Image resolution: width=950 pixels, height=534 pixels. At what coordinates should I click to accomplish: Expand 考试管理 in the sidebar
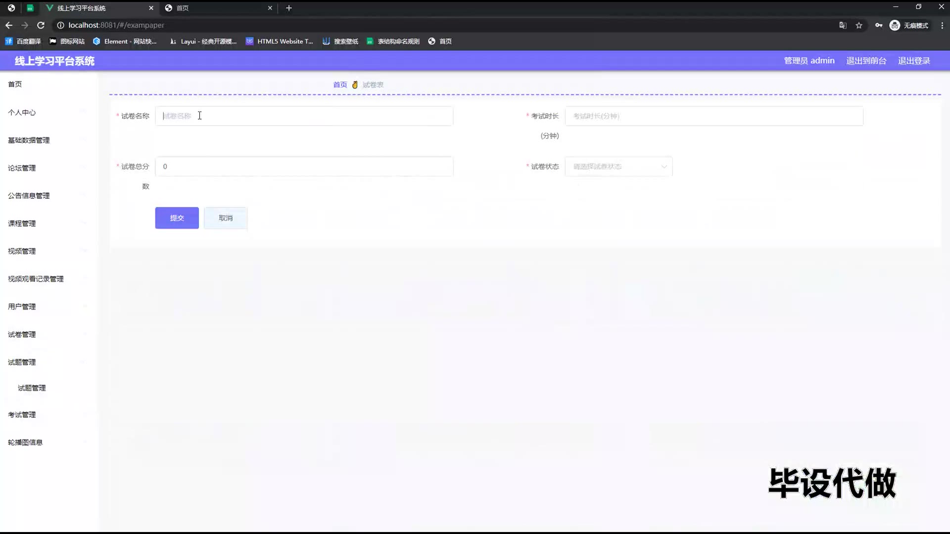(22, 415)
